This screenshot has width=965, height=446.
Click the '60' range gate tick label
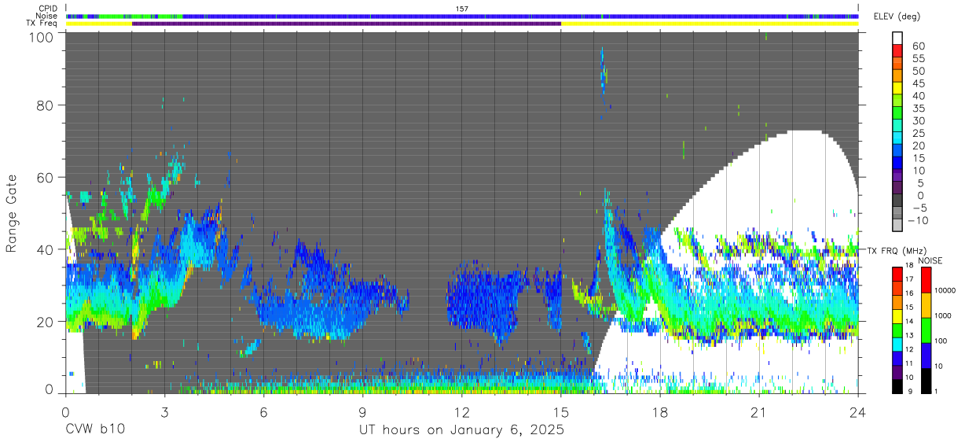[46, 177]
